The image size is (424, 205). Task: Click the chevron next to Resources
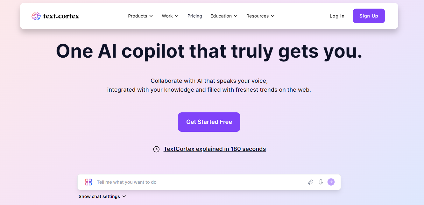click(272, 16)
